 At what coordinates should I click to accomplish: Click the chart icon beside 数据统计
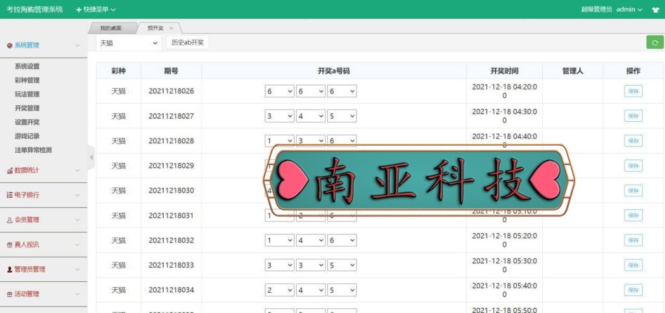pyautogui.click(x=9, y=170)
